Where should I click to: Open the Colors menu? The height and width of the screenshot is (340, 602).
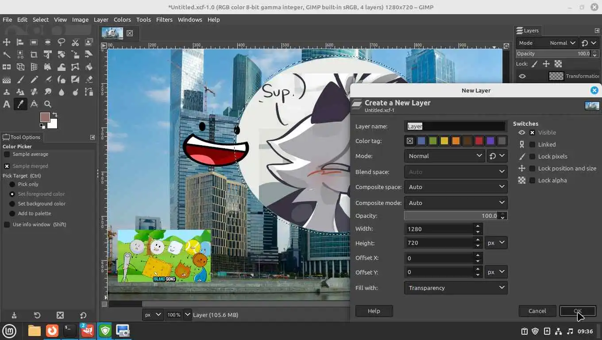pyautogui.click(x=122, y=19)
